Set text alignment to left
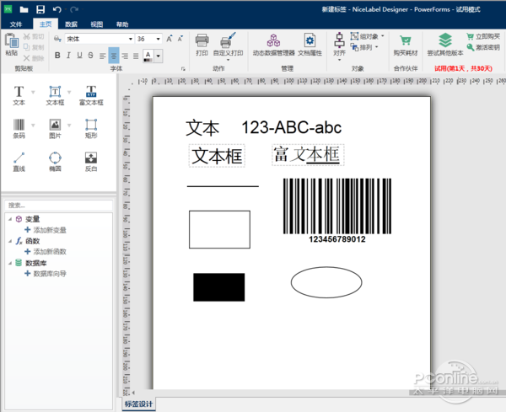 pos(103,56)
